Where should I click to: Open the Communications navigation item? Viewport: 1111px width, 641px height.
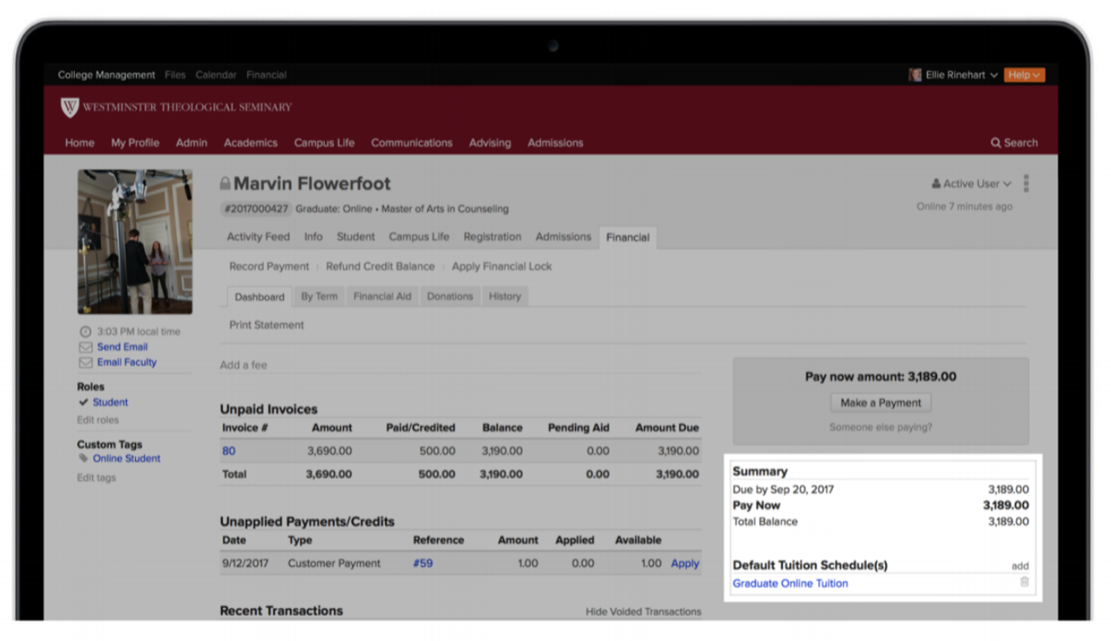411,143
